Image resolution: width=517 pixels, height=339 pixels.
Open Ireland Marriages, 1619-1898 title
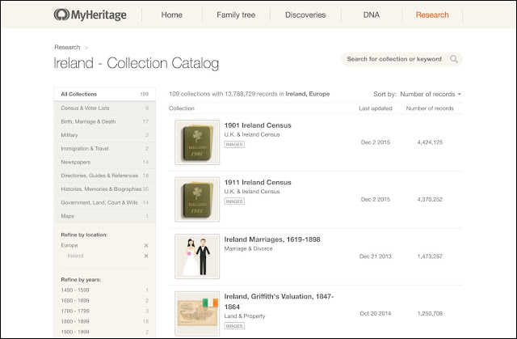(272, 239)
